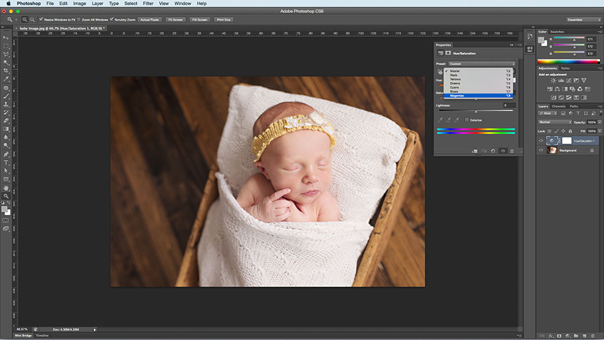This screenshot has height=340, width=604.
Task: Add a Brightness/Contrast adjustment
Action: coord(553,81)
